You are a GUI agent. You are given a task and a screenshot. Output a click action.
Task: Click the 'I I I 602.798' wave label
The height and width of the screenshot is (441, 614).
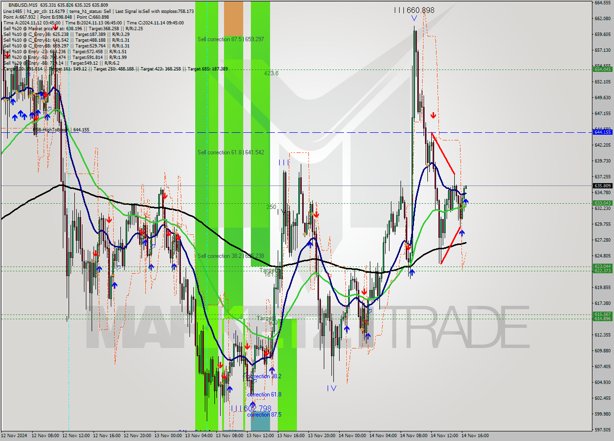tap(251, 408)
